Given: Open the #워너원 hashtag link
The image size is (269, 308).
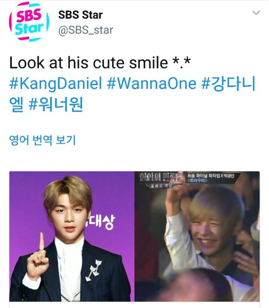Looking at the screenshot, I should point(56,105).
